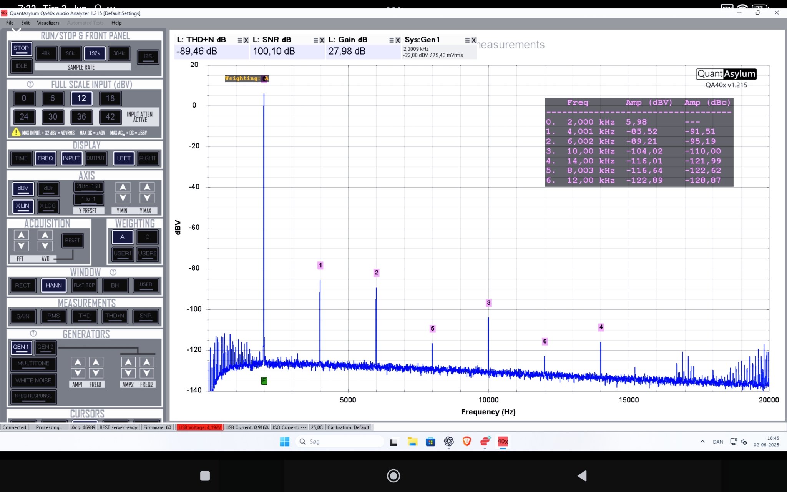
Task: Lower FREQ1 generator frequency with down arrow
Action: click(96, 373)
